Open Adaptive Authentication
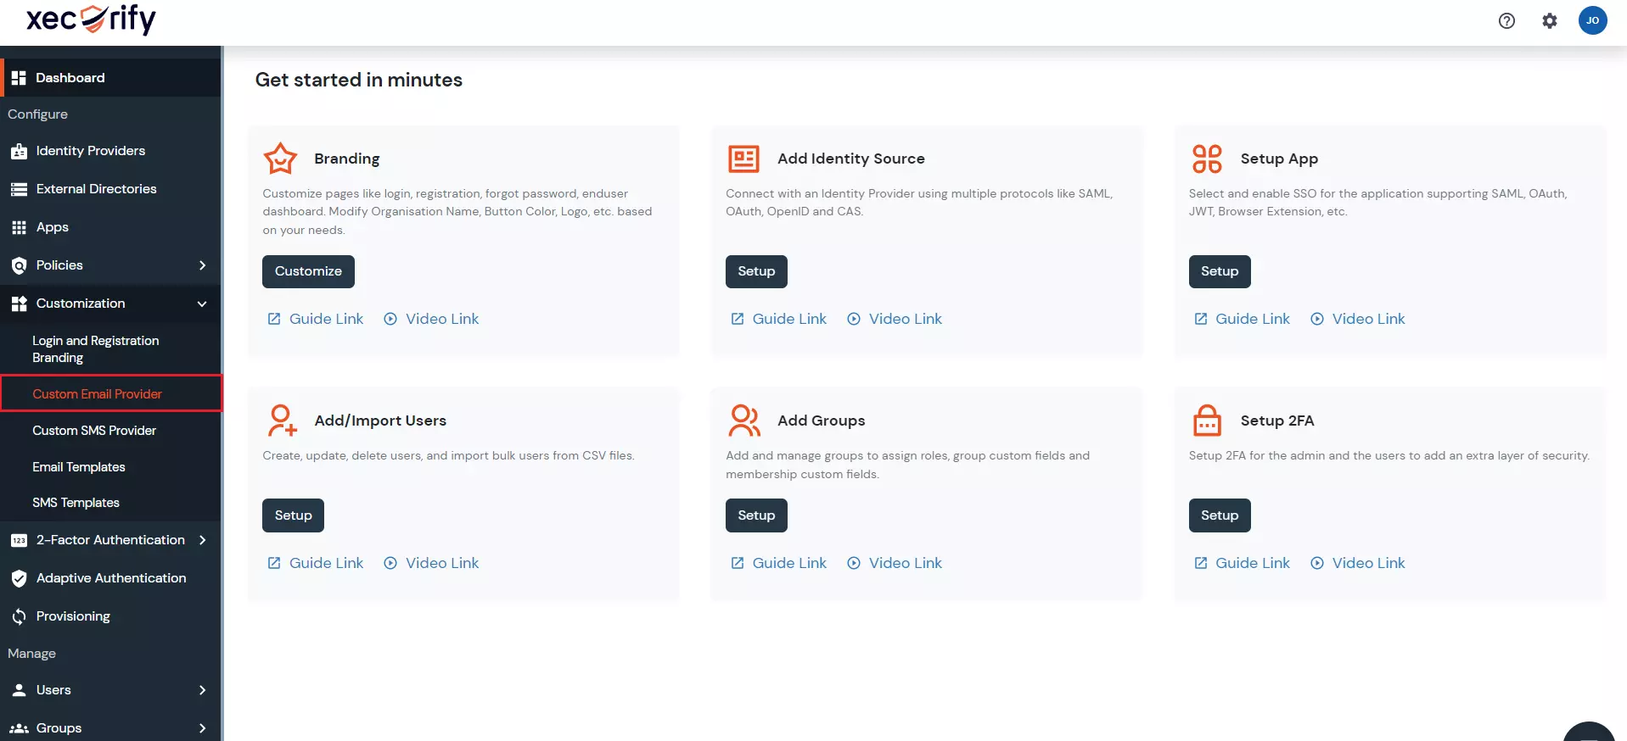 click(x=110, y=578)
